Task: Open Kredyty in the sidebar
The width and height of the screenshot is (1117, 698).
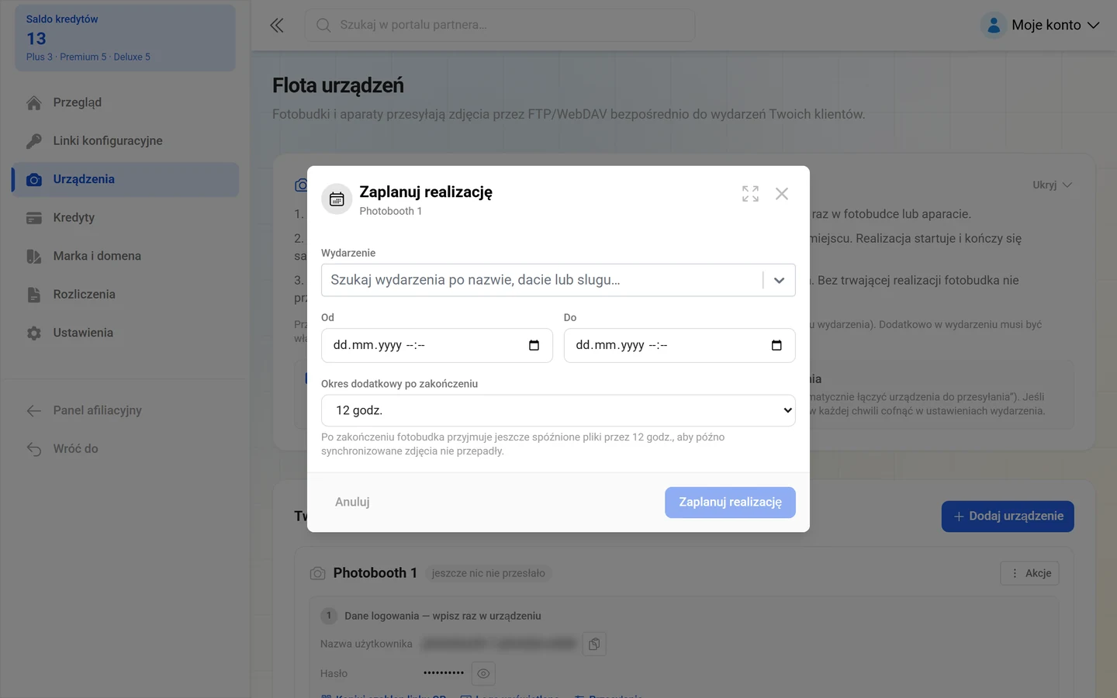Action: click(x=125, y=217)
